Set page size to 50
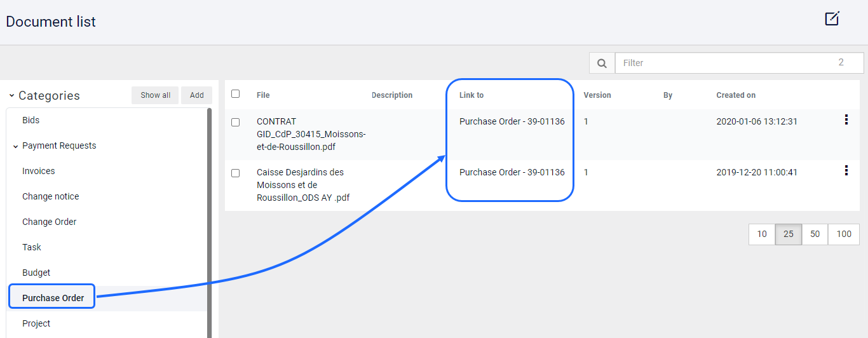This screenshot has height=338, width=868. pyautogui.click(x=815, y=234)
